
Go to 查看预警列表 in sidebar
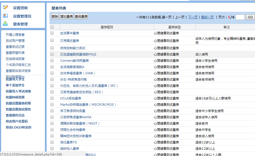[x=15, y=53]
